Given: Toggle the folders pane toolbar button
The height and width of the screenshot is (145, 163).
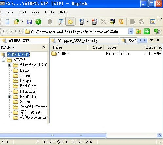Looking at the screenshot, I should tap(70, 22).
